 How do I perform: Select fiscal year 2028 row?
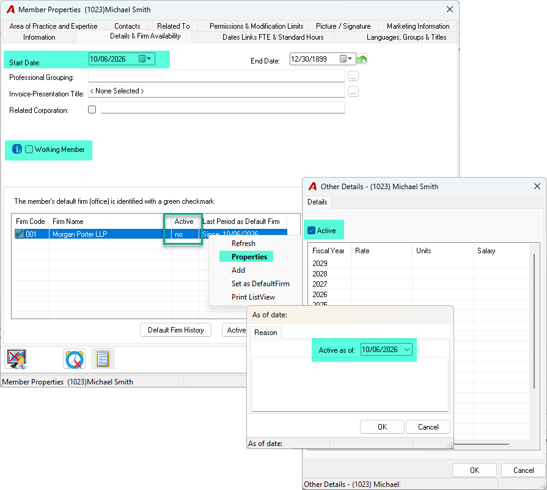click(x=419, y=274)
